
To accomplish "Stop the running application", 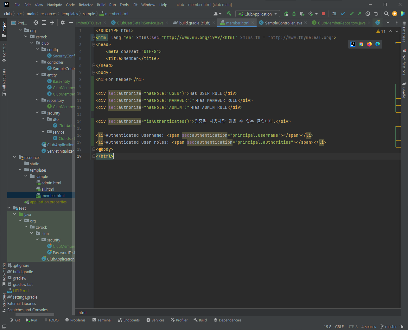I will coord(323,14).
